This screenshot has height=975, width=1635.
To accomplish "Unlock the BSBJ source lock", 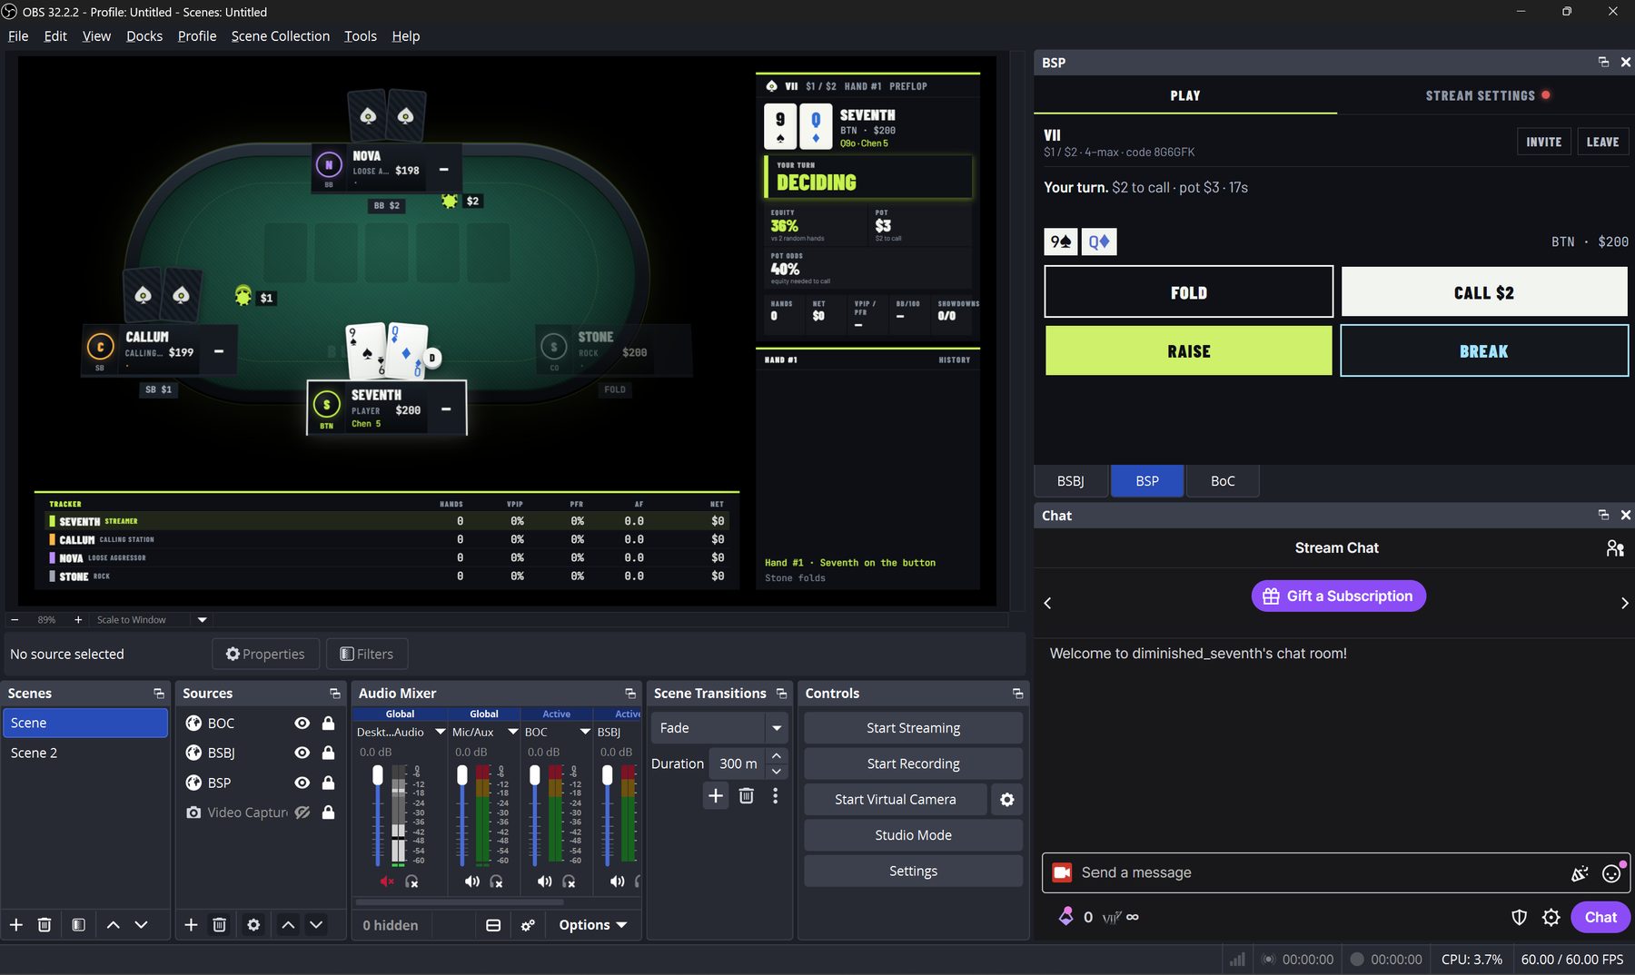I will click(x=329, y=753).
